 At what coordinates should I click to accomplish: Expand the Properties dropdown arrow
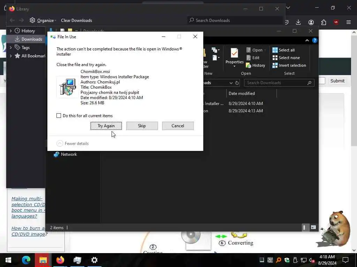(235, 66)
